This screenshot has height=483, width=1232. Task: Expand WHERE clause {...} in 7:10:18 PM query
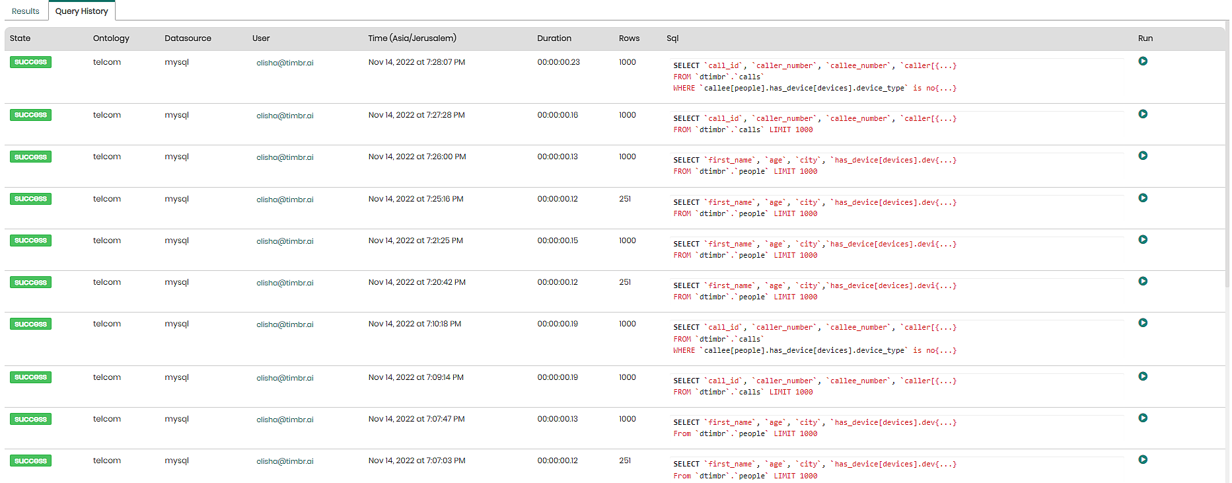(945, 350)
